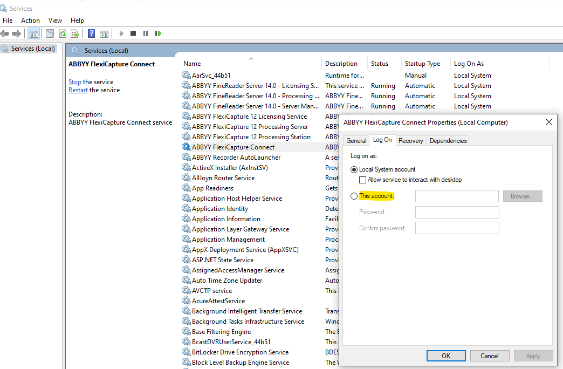563x369 pixels.
Task: Switch to the Recovery tab
Action: coord(411,141)
